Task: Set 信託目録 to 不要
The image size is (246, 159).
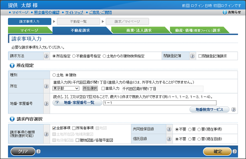Action: (177, 139)
